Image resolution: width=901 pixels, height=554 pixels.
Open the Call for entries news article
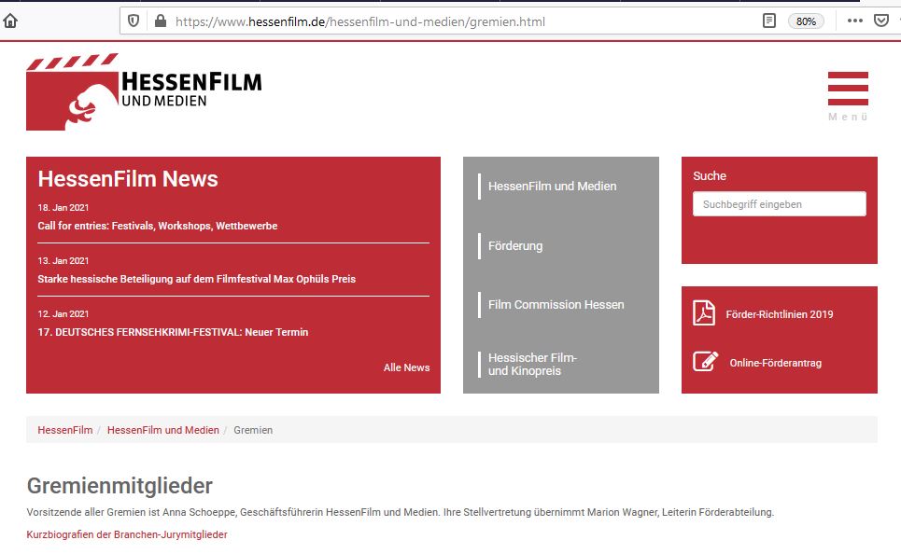point(157,226)
